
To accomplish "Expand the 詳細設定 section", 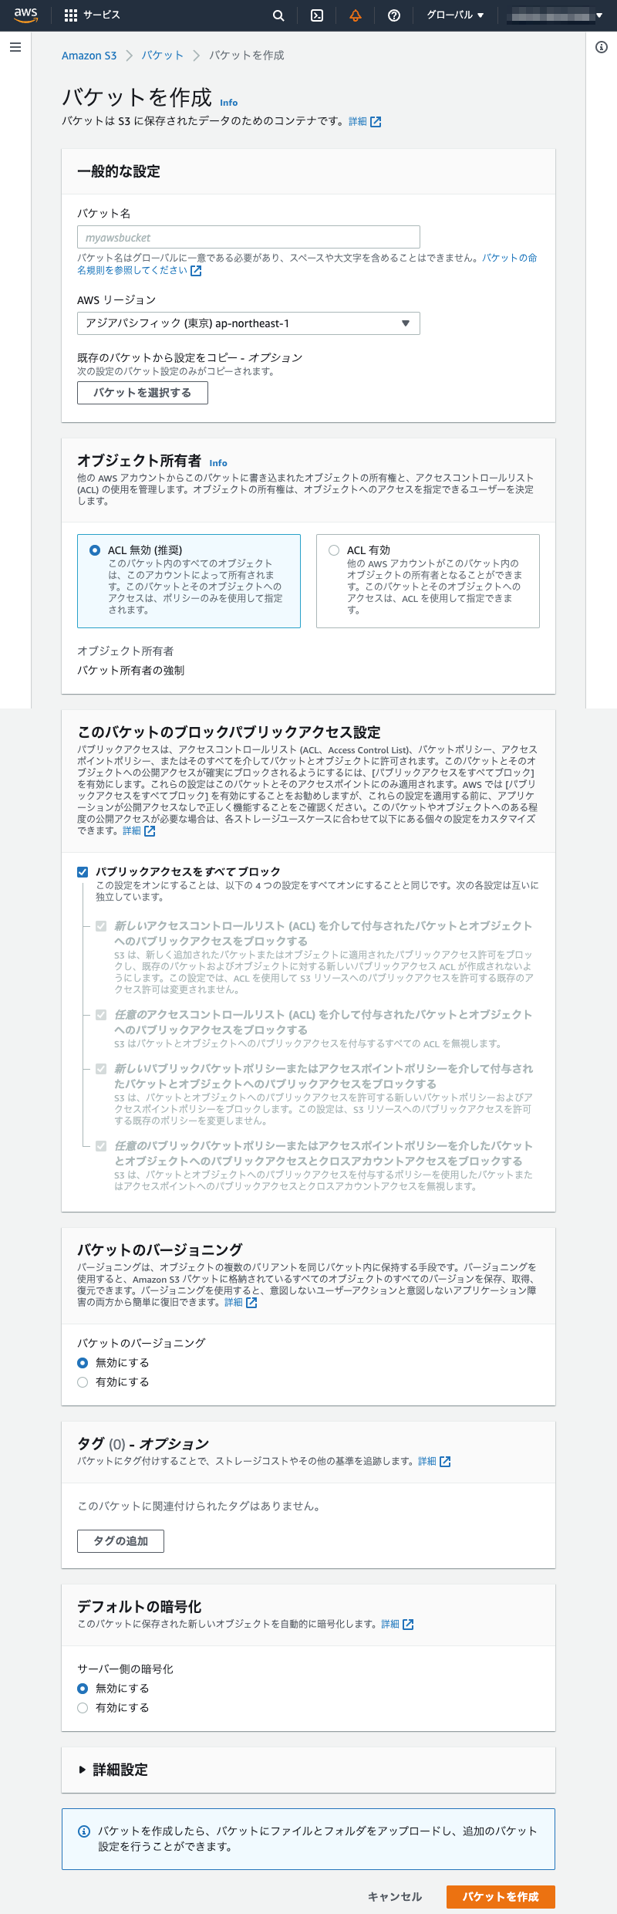I will 113,1770.
